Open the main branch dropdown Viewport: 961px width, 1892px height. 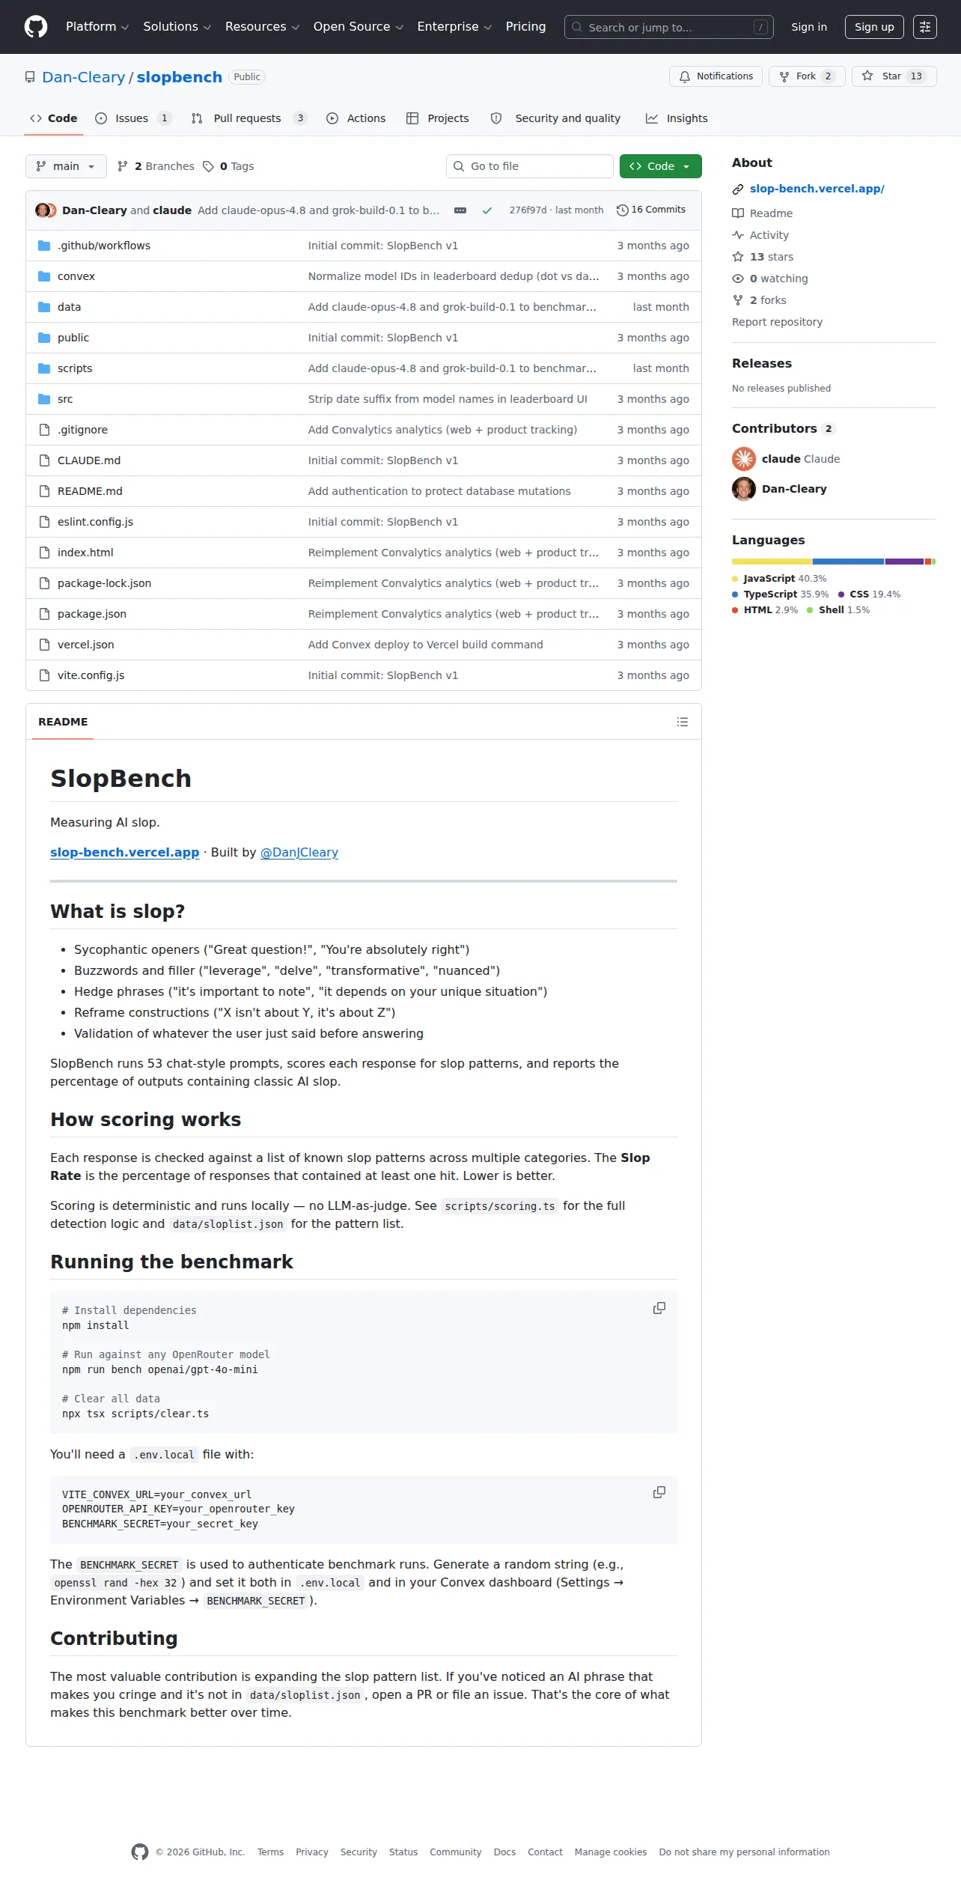point(66,166)
